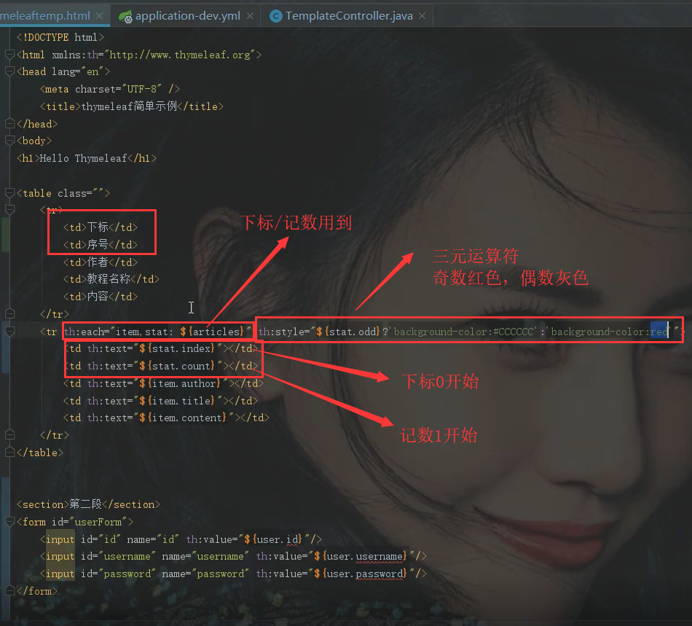Click the selected 'red' color value
Screen dimensions: 692x626
coord(659,332)
